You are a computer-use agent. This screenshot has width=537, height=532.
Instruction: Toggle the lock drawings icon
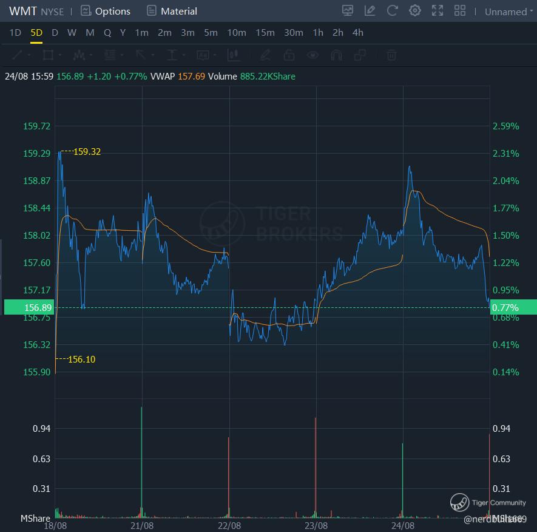289,55
